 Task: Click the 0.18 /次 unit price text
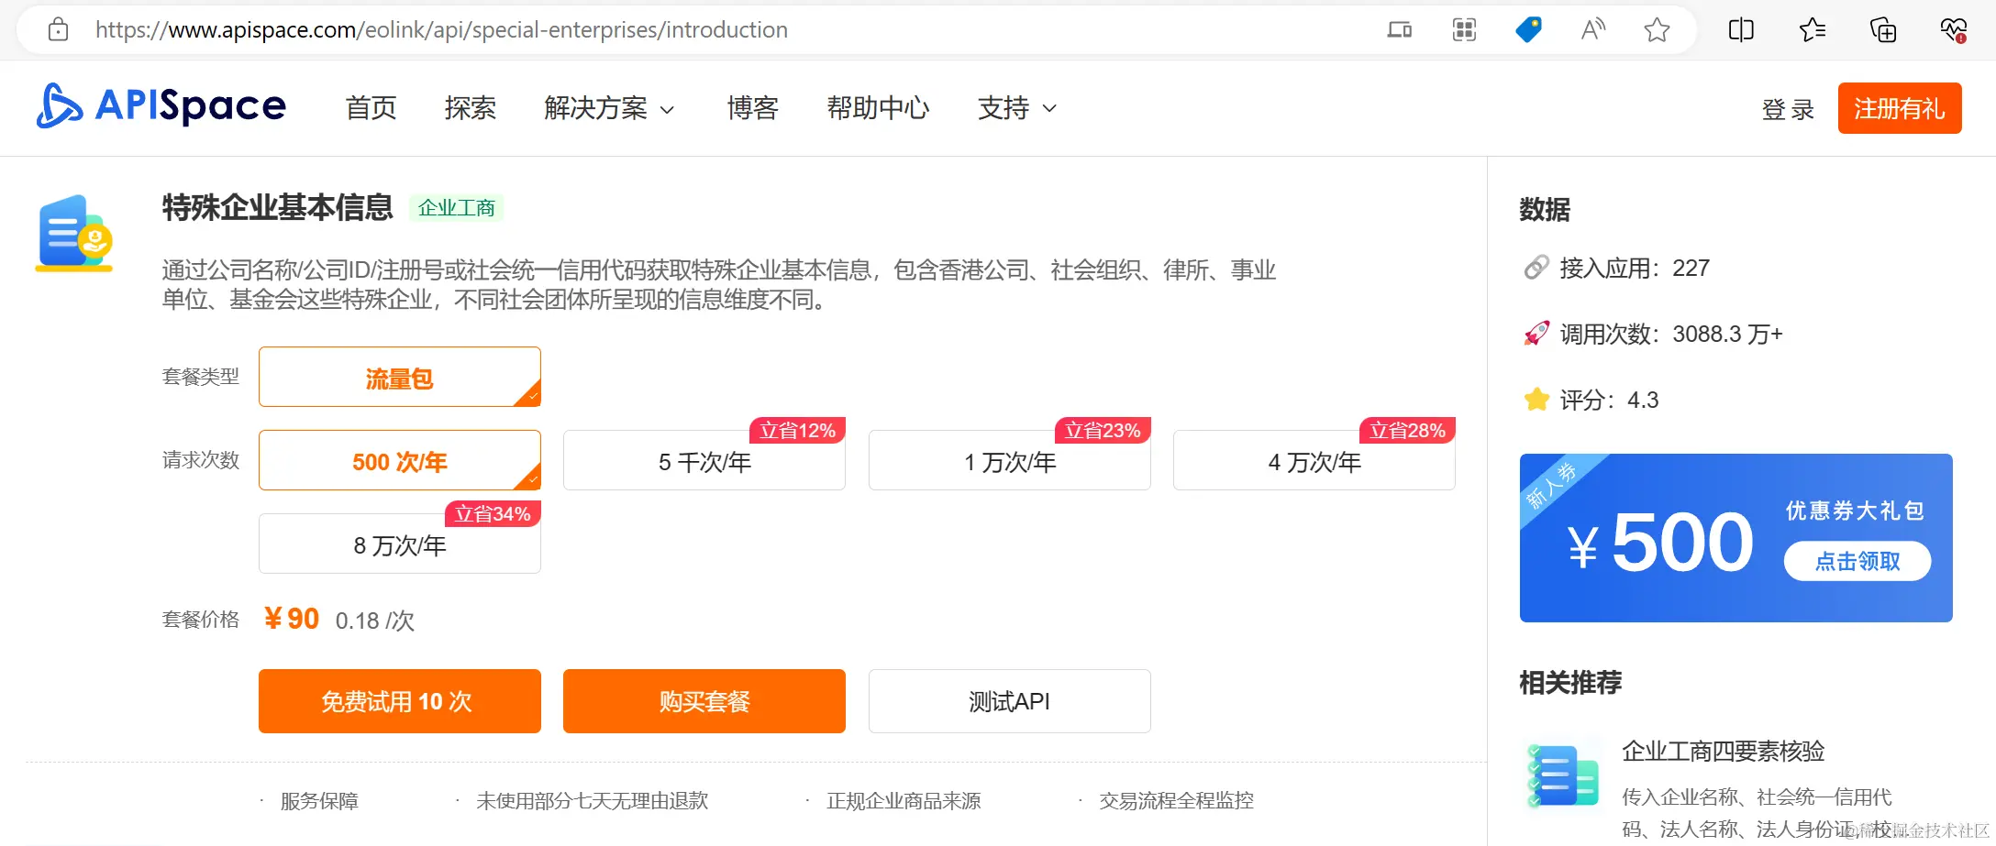pyautogui.click(x=375, y=621)
